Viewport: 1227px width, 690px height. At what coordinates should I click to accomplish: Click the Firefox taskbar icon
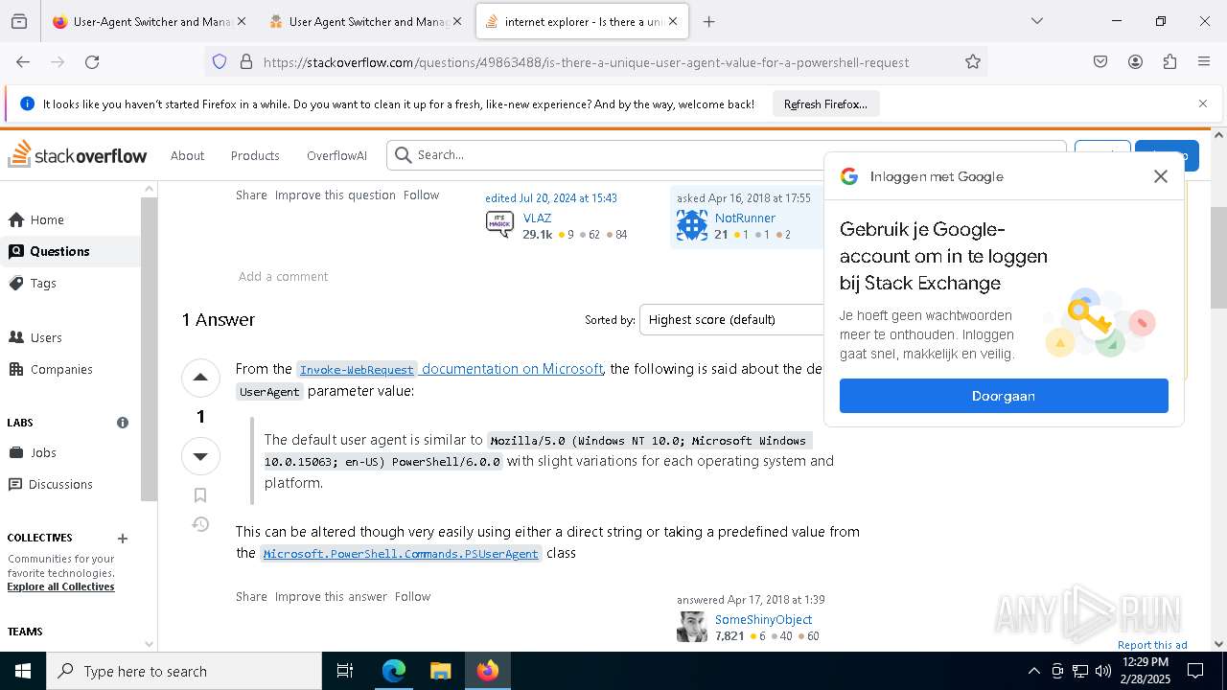(487, 671)
